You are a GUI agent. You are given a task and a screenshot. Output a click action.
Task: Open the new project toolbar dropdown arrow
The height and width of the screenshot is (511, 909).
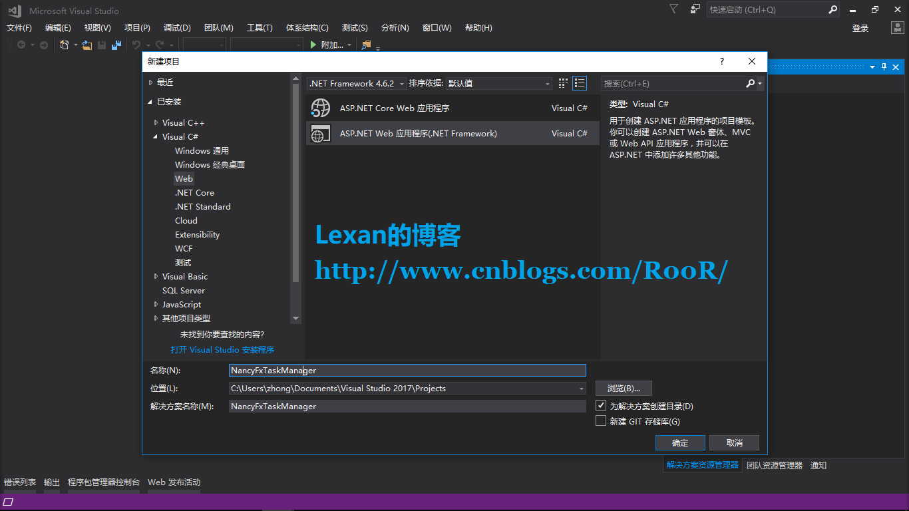tap(75, 45)
